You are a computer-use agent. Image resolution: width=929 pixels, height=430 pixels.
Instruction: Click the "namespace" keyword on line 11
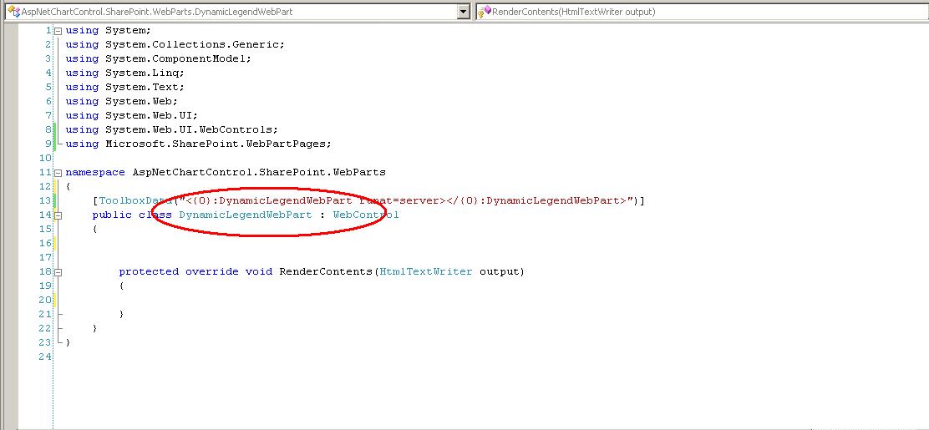pyautogui.click(x=94, y=172)
